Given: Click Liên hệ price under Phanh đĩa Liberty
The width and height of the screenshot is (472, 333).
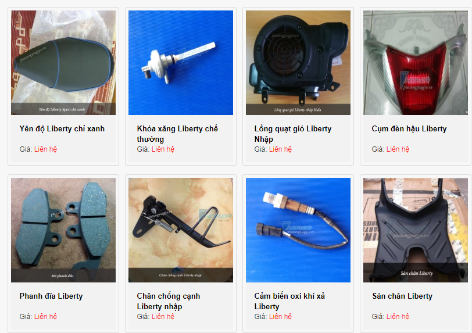Looking at the screenshot, I should click(x=45, y=317).
